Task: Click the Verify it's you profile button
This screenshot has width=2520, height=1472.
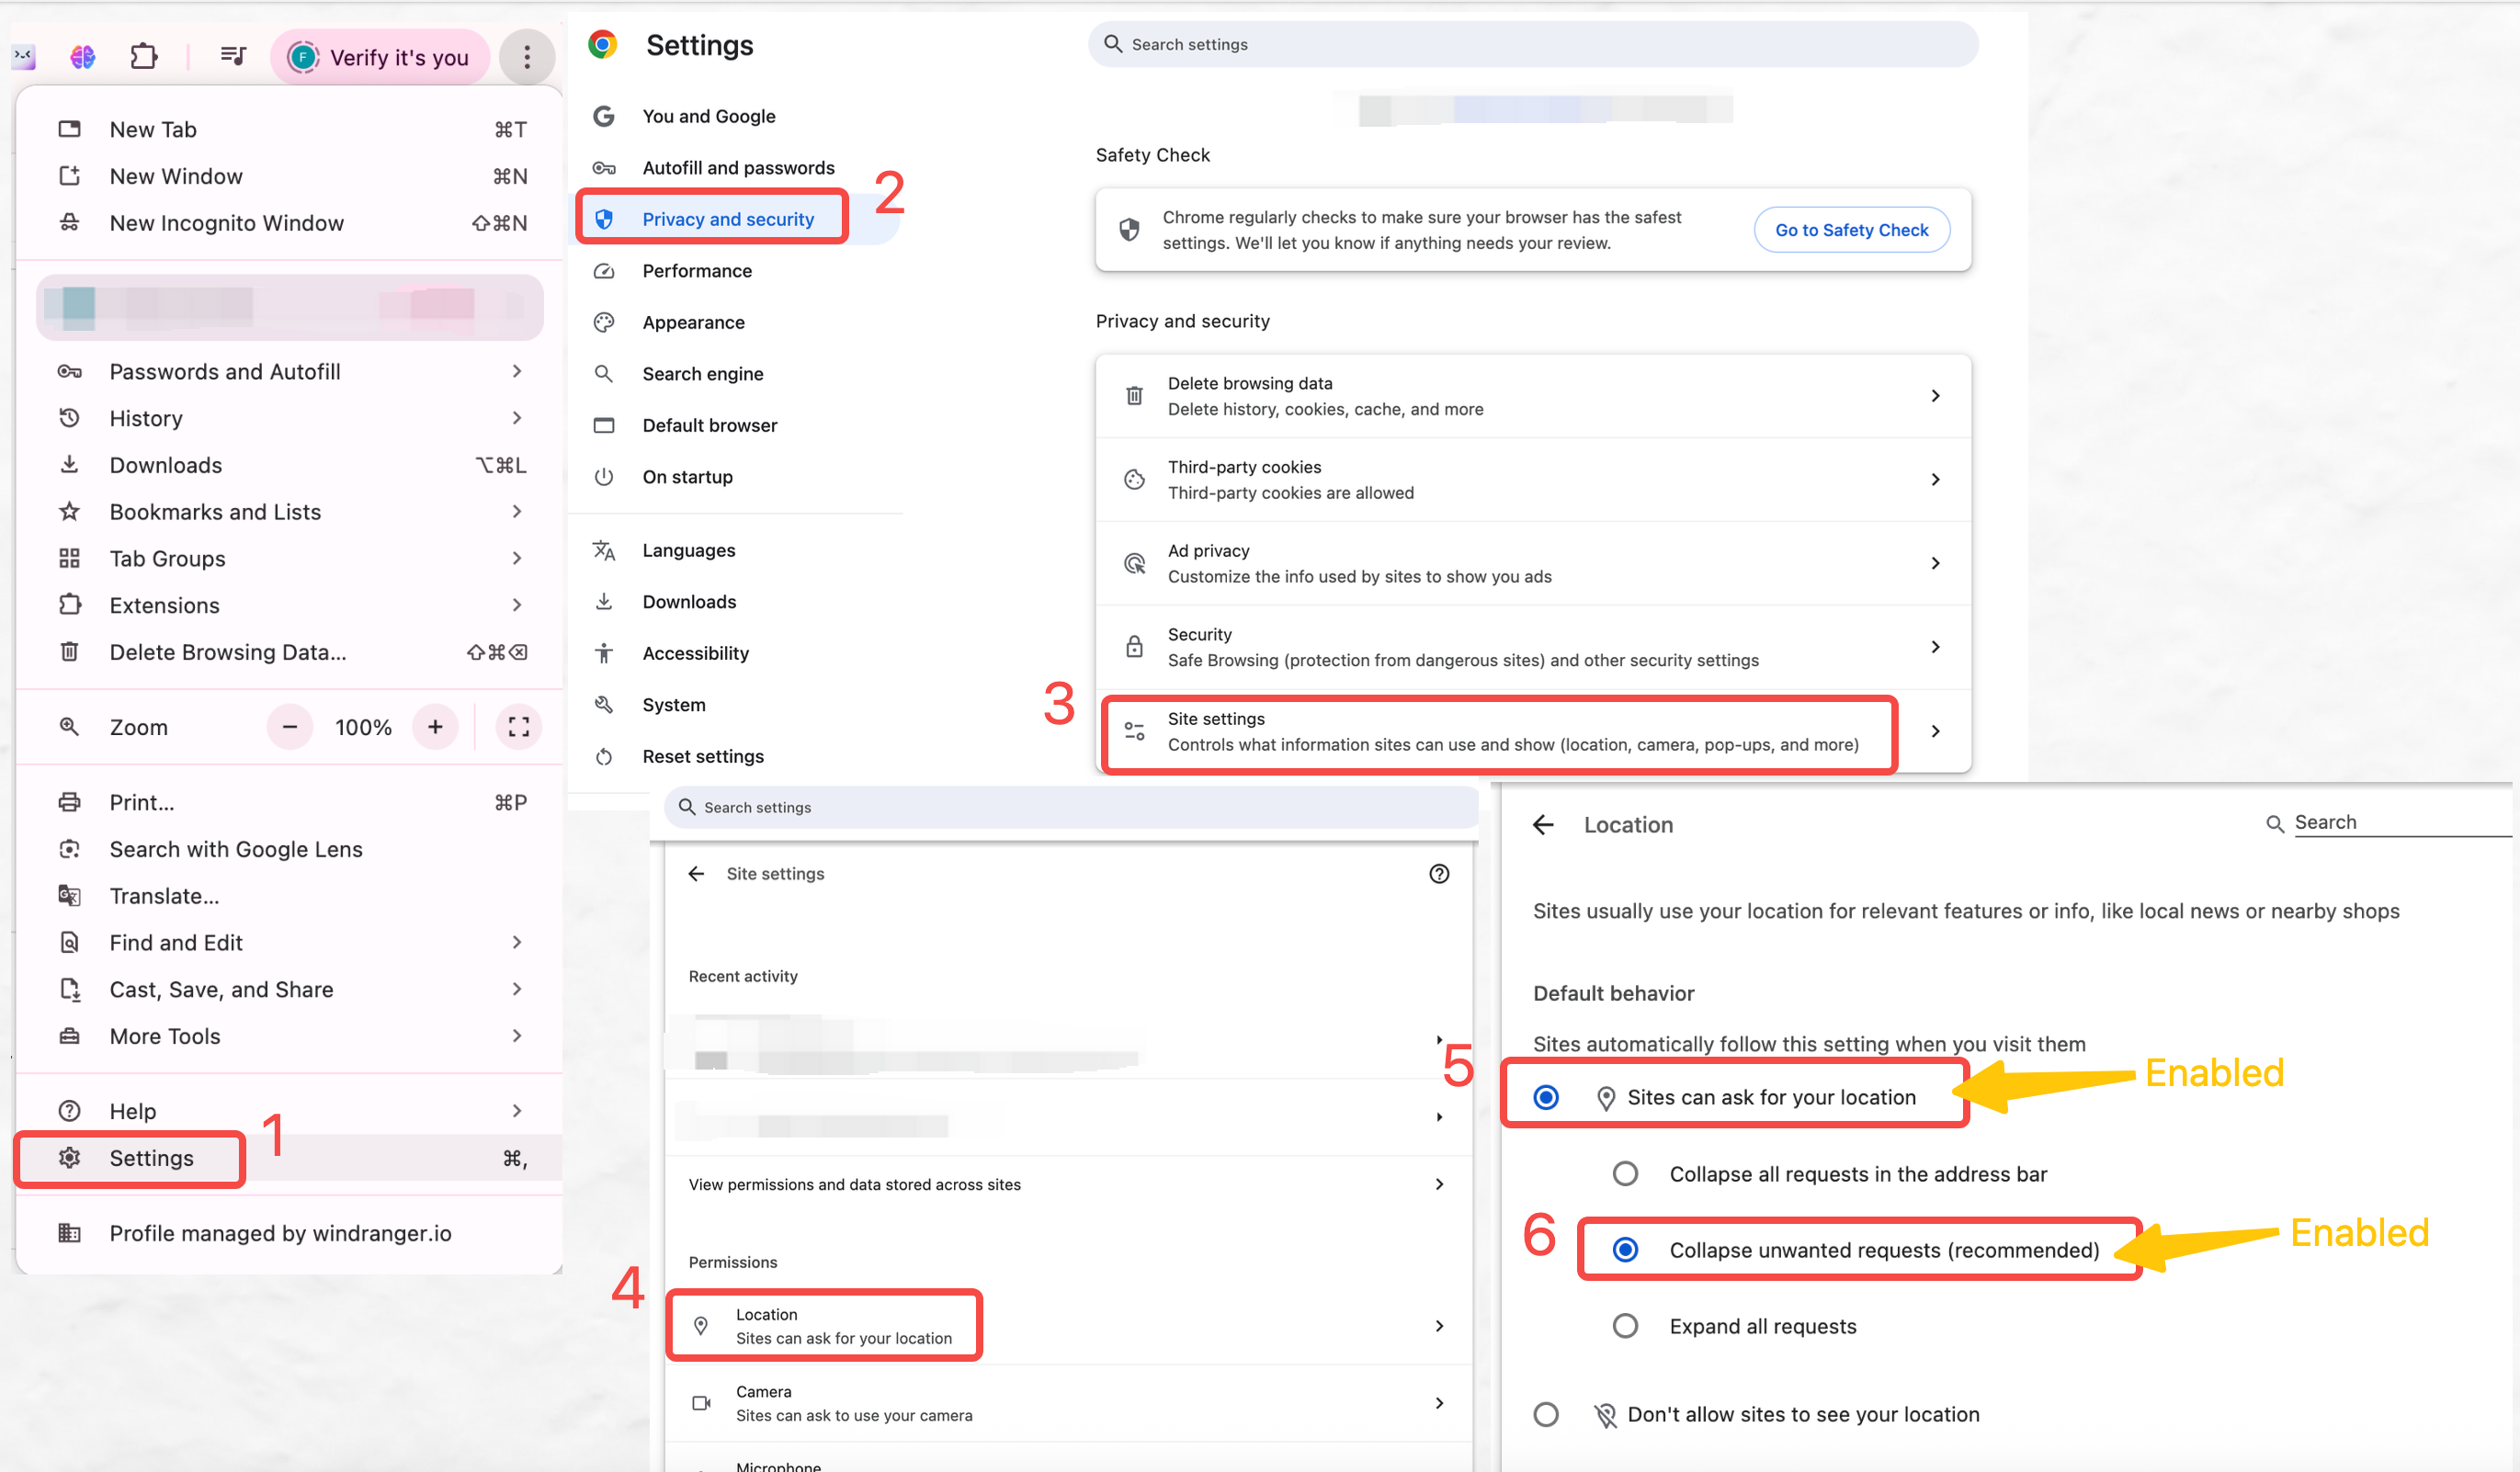Action: pyautogui.click(x=380, y=57)
